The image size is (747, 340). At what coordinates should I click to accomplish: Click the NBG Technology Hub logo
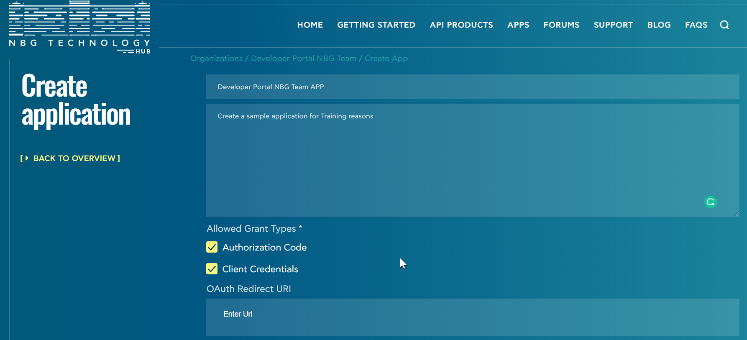pos(79,28)
